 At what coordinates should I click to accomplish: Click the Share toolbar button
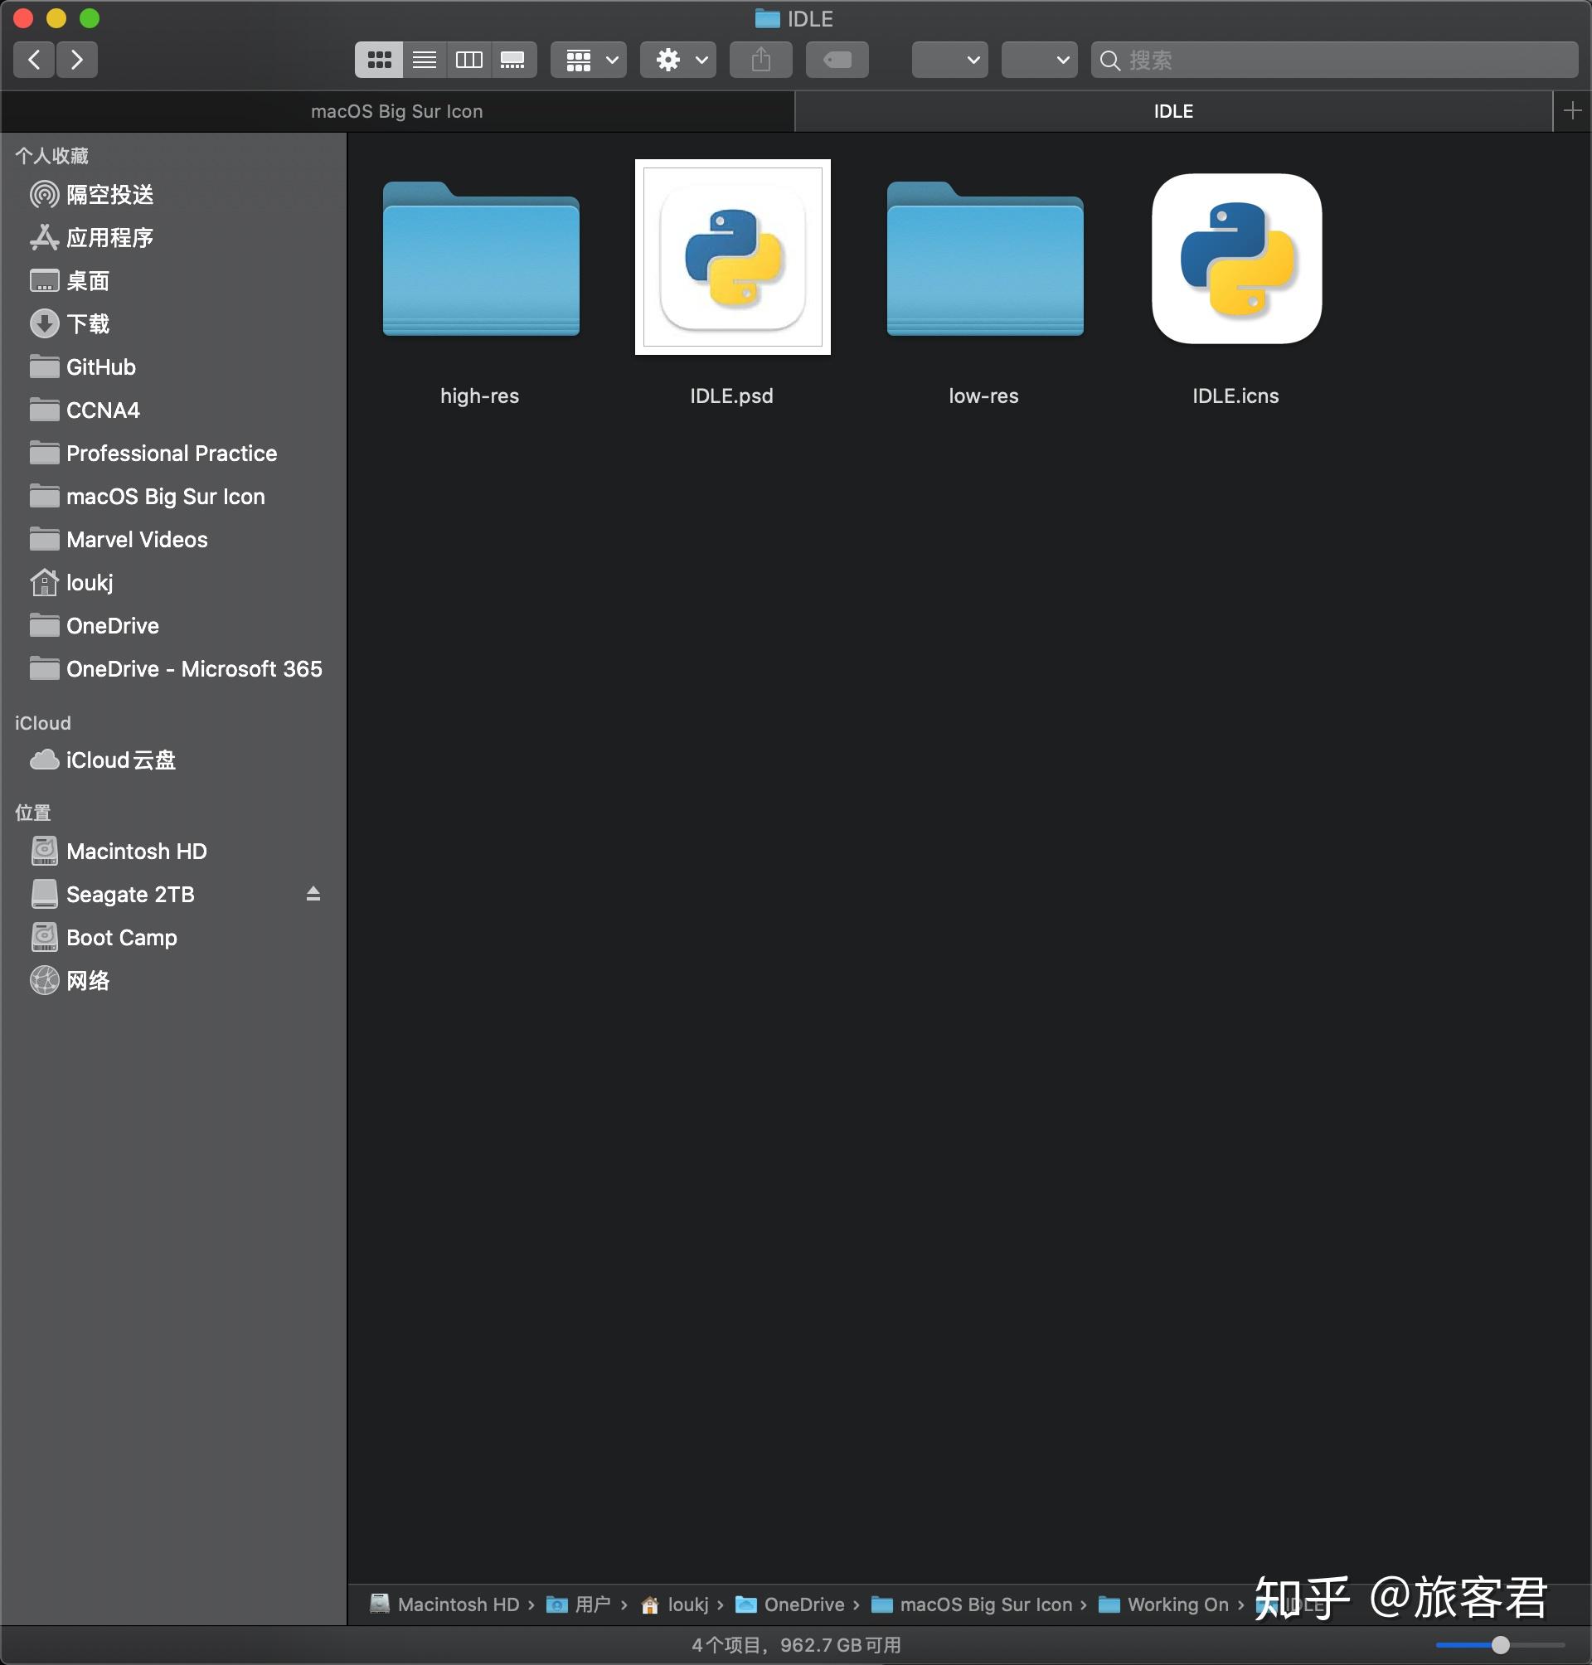[761, 60]
